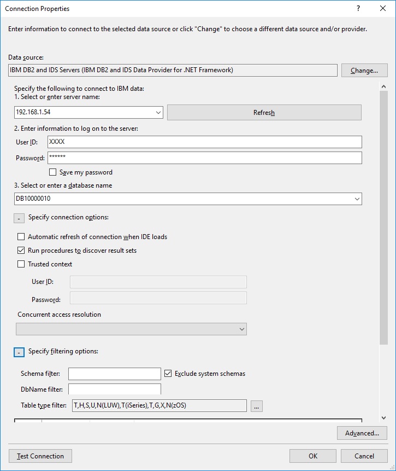Click the logon Password field
Image resolution: width=396 pixels, height=471 pixels.
[205, 158]
